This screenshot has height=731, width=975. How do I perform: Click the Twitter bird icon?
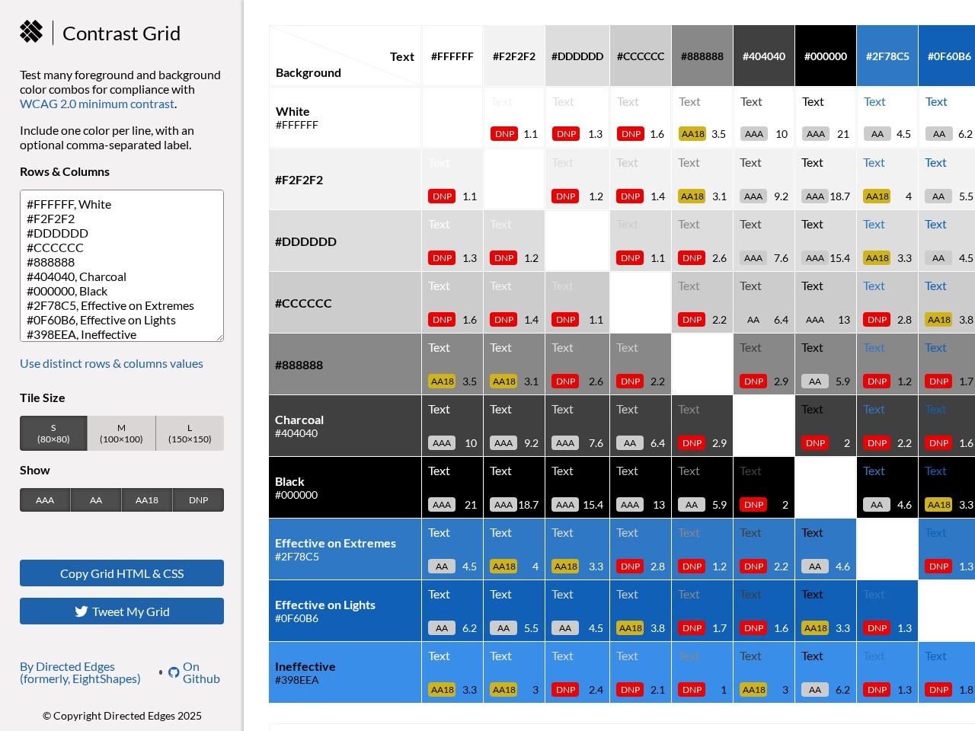click(82, 611)
